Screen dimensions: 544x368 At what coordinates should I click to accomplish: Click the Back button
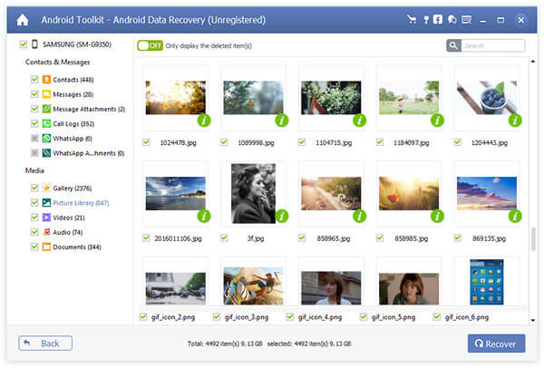44,344
